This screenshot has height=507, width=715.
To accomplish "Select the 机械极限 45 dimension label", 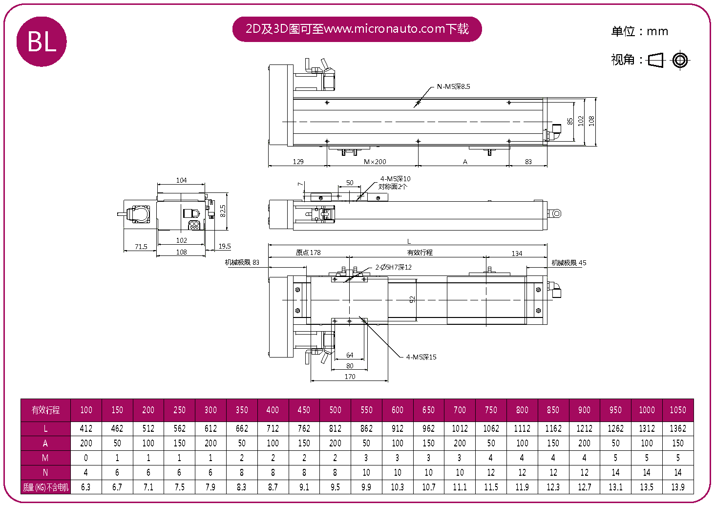I will click(568, 263).
